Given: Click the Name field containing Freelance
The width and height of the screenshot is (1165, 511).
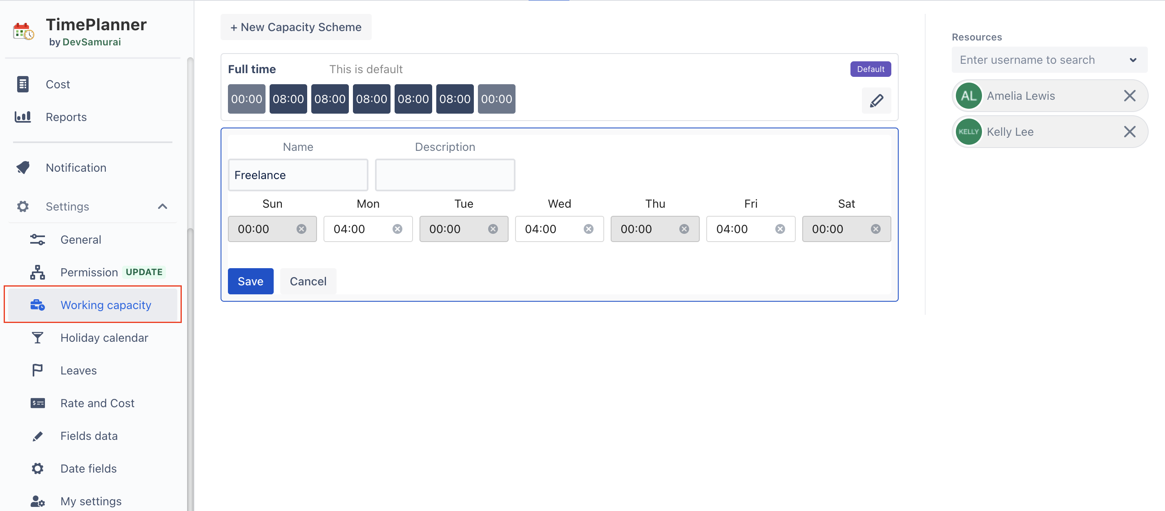Looking at the screenshot, I should (298, 175).
